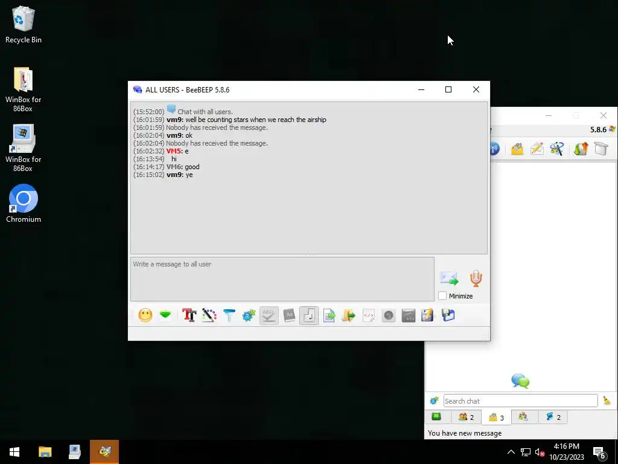Click the chat bubbles icon in main window
Image resolution: width=618 pixels, height=464 pixels.
[x=520, y=381]
